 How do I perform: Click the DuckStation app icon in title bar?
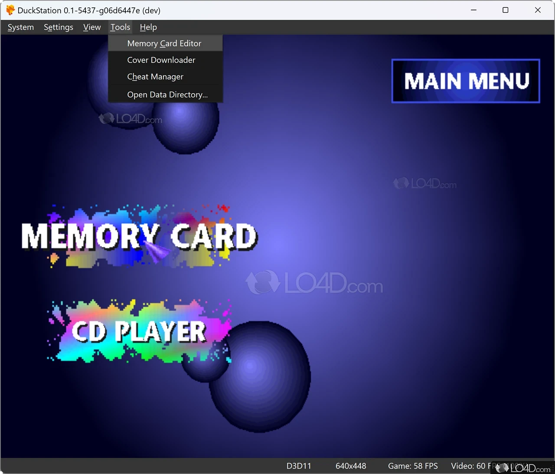coord(10,10)
